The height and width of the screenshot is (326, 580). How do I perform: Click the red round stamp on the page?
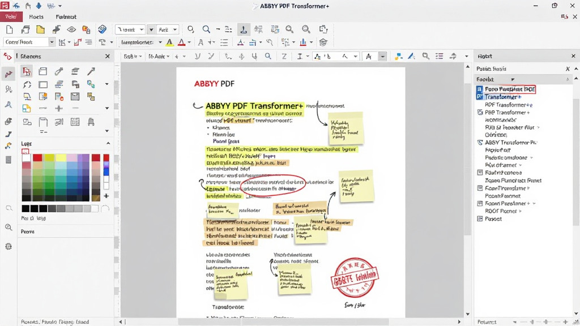[355, 277]
